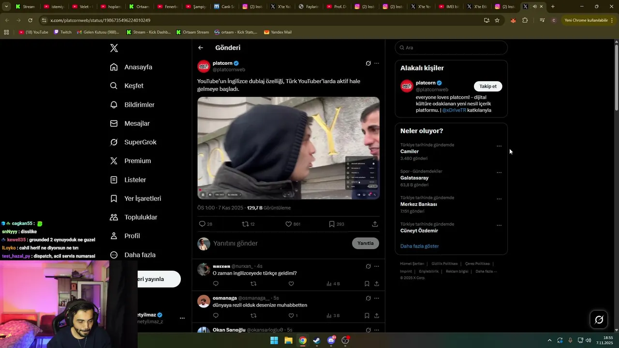Open Anasayfa home page
619x348 pixels.
[131, 67]
